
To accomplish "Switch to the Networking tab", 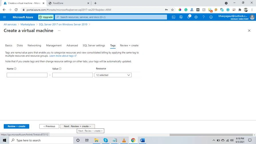I will [34, 46].
